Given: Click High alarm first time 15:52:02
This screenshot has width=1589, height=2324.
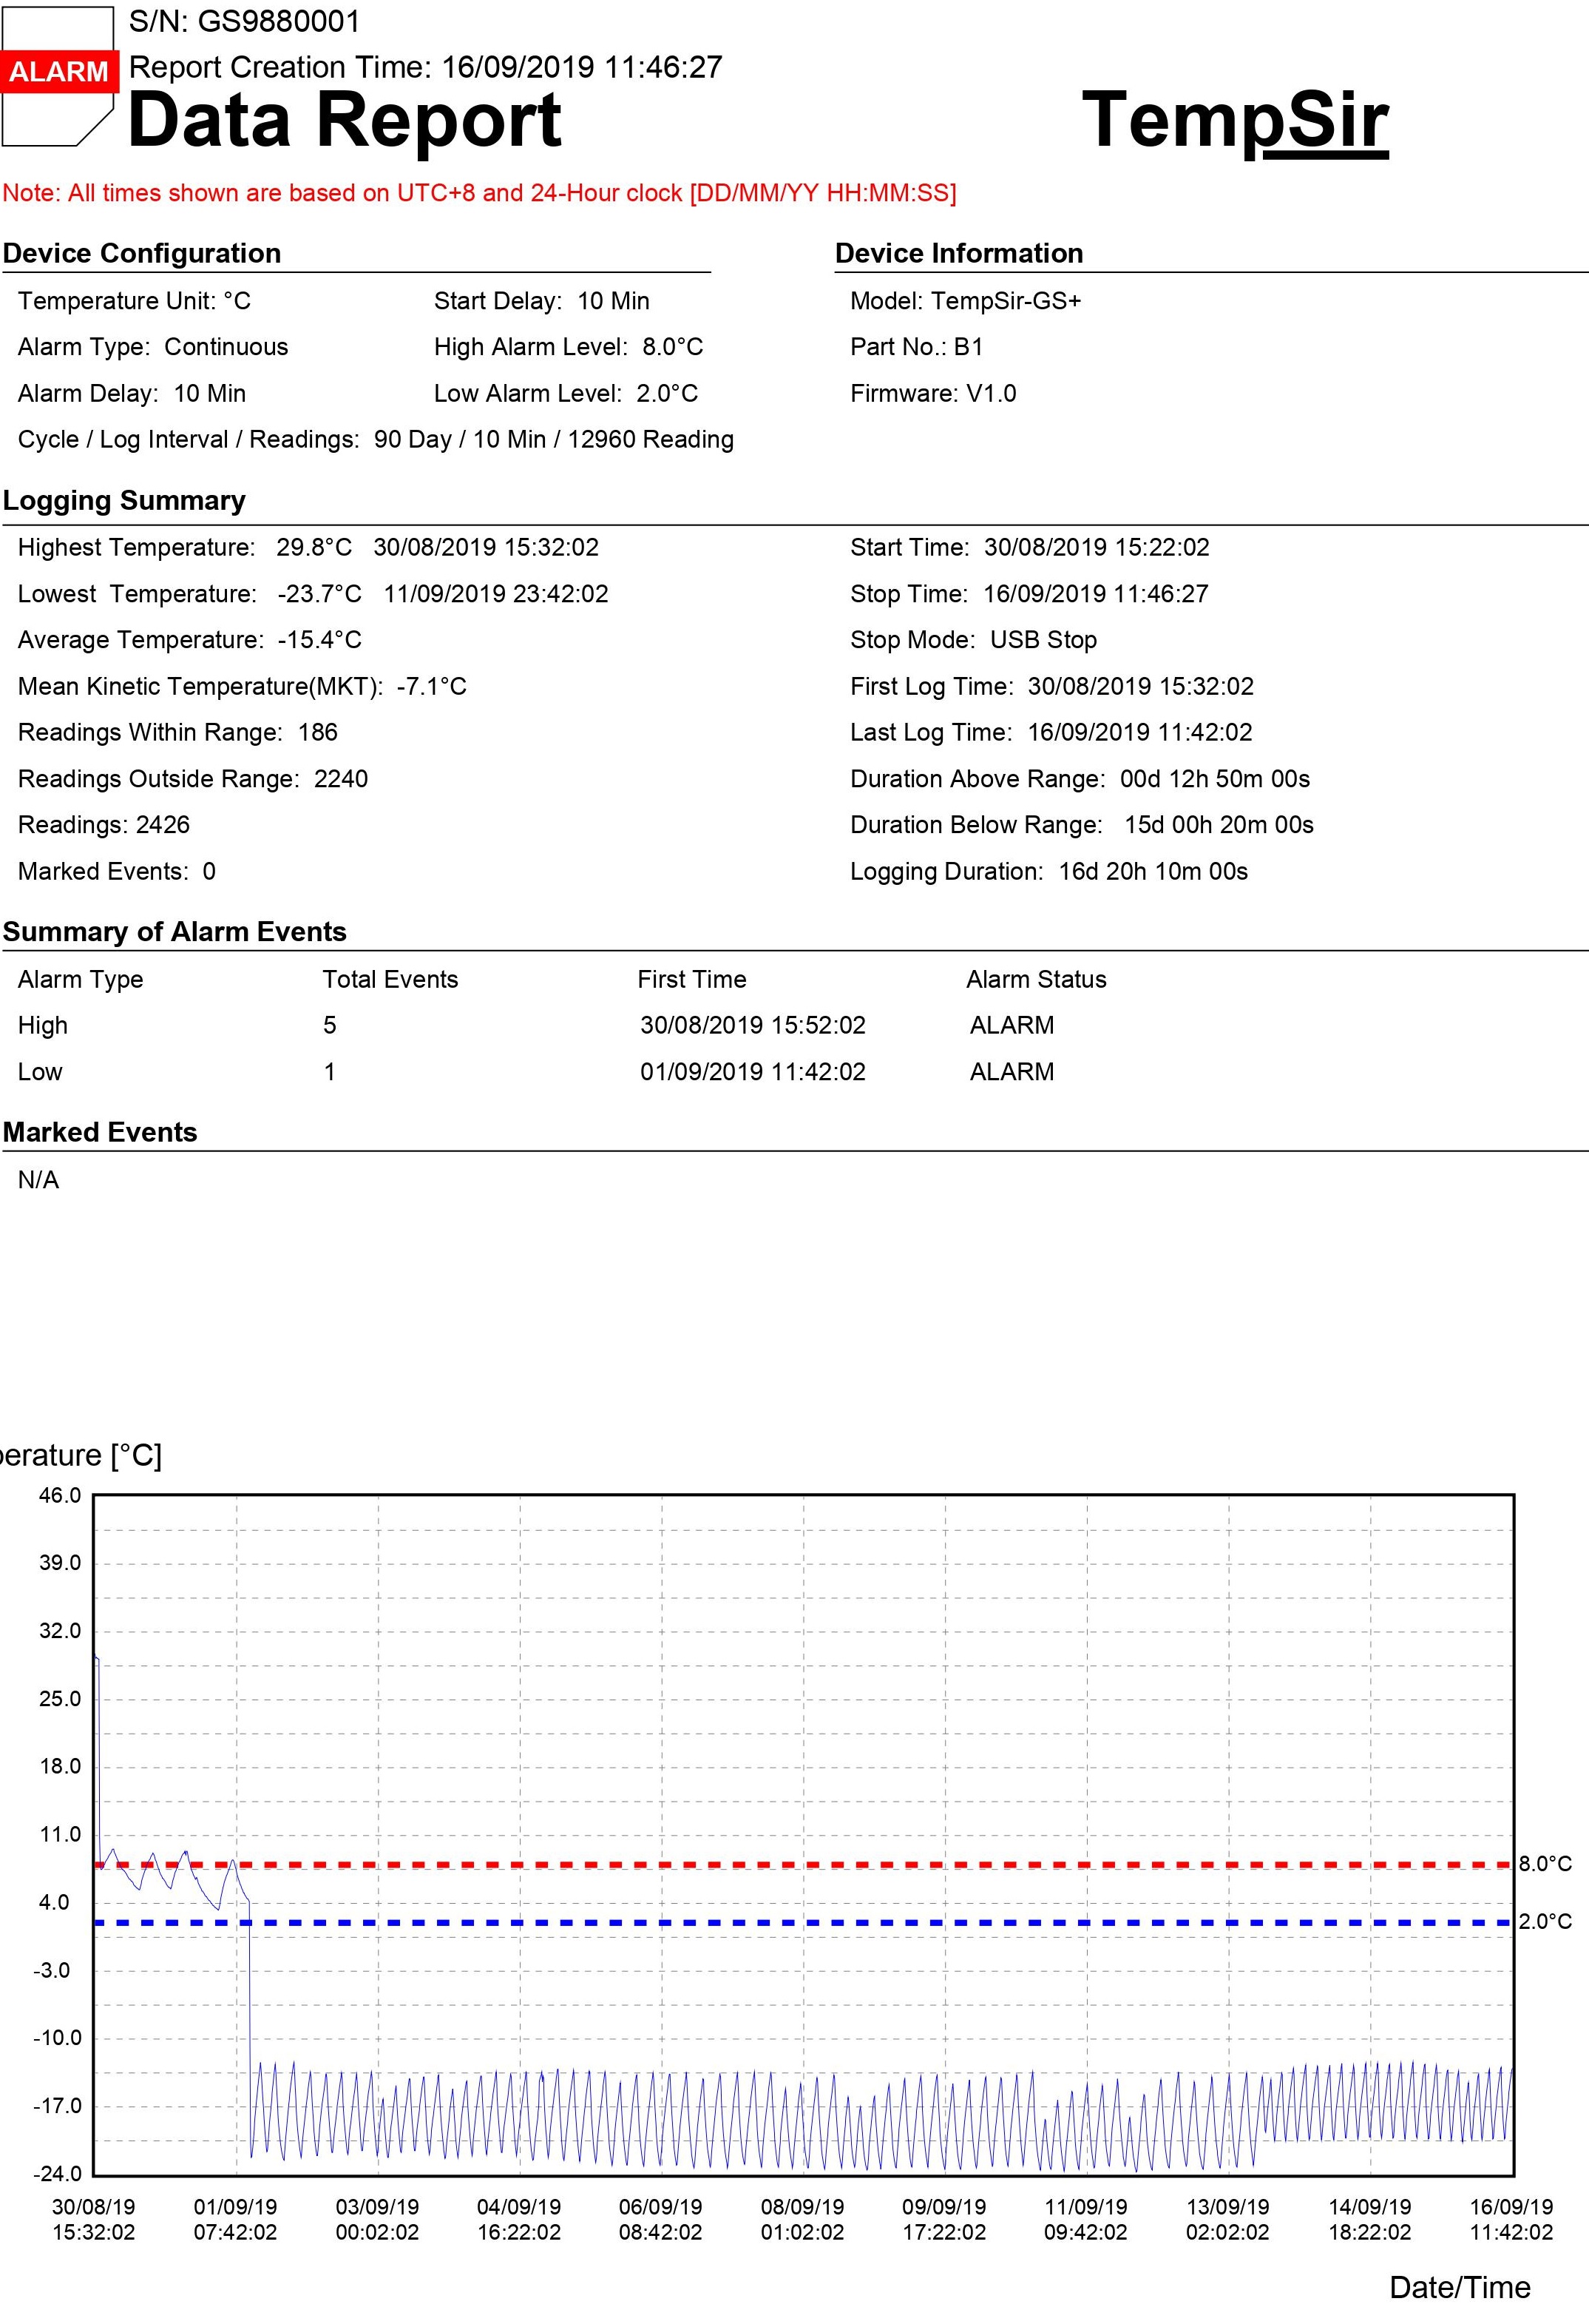Looking at the screenshot, I should [753, 1025].
